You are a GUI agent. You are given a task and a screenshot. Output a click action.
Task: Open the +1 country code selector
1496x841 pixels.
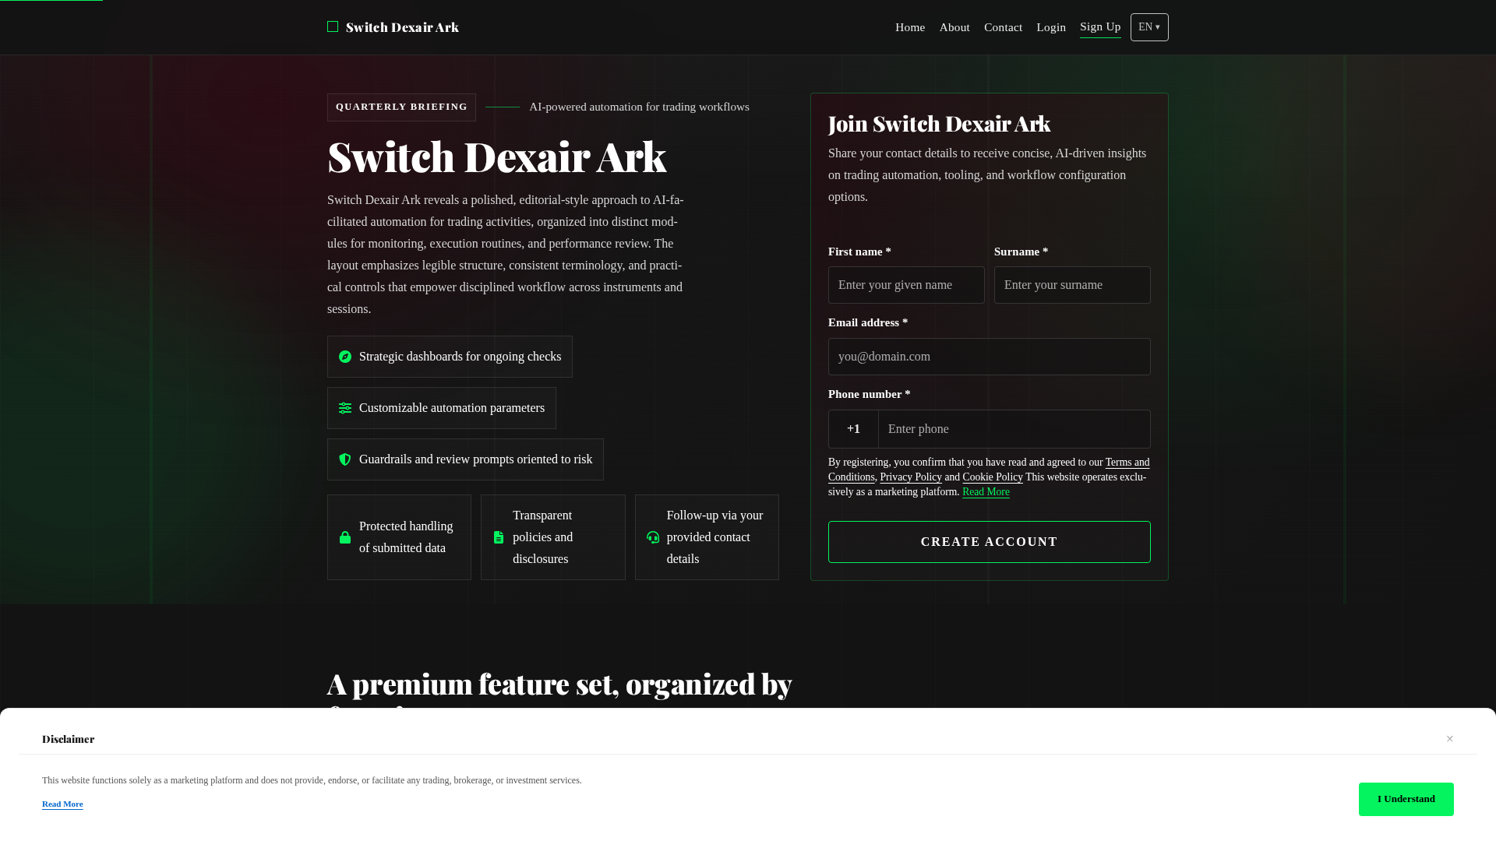click(853, 429)
